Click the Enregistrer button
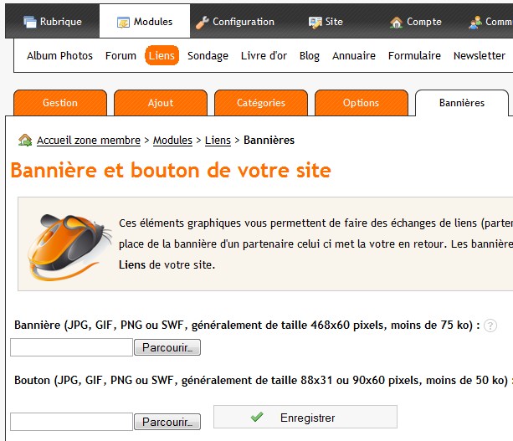 pyautogui.click(x=305, y=417)
